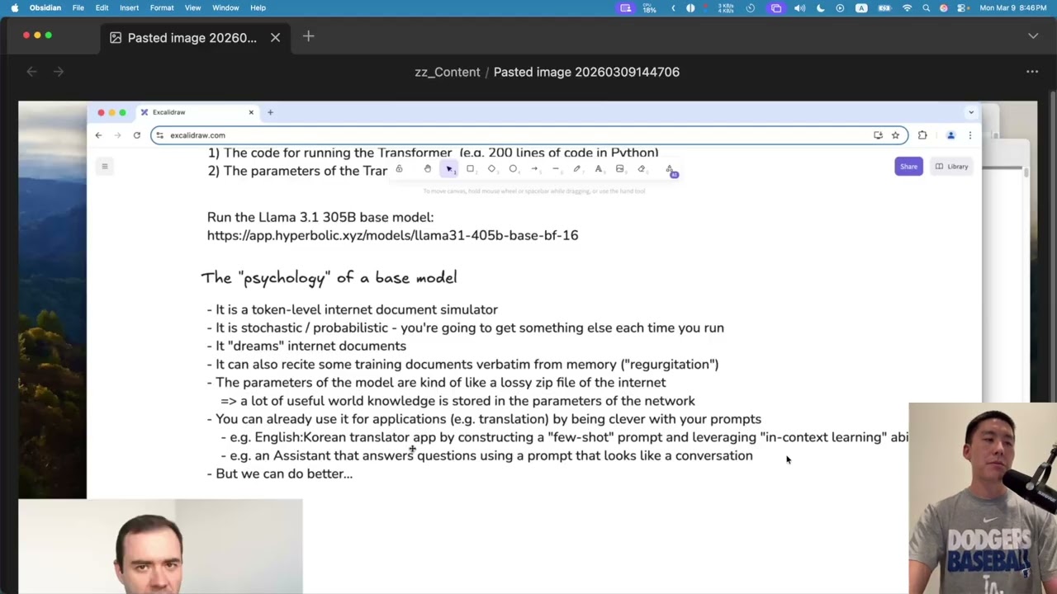Image resolution: width=1057 pixels, height=594 pixels.
Task: Close the Excalidraw browser tab
Action: pos(251,112)
